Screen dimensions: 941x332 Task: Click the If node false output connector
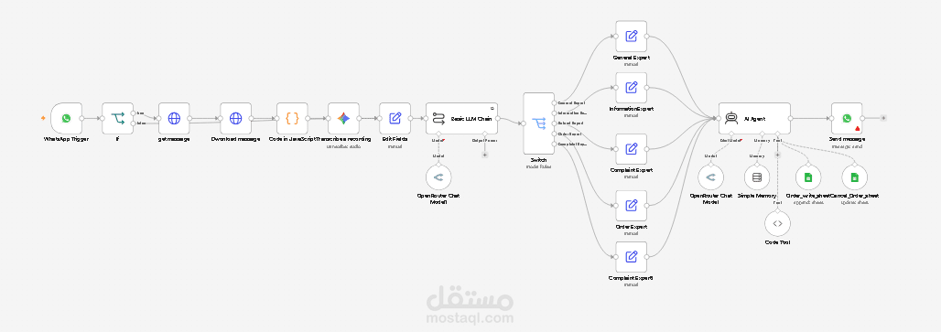tap(134, 123)
